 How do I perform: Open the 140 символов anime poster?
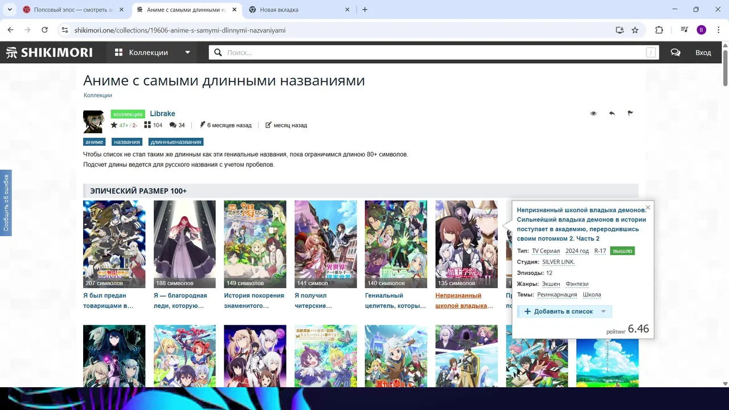point(396,244)
